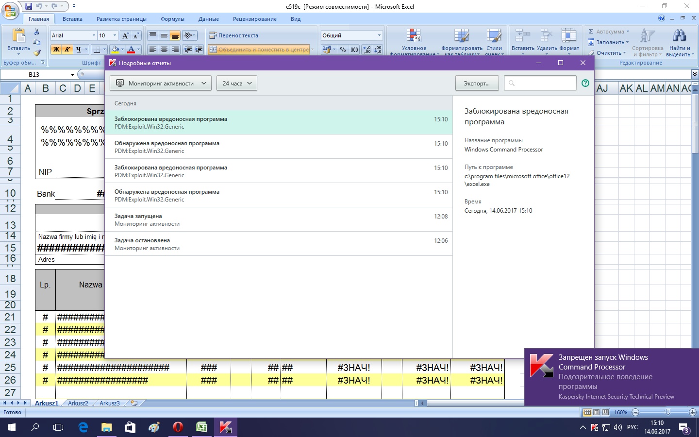Center text horizontally in cell
Screen dimensions: 699x437
(x=164, y=50)
